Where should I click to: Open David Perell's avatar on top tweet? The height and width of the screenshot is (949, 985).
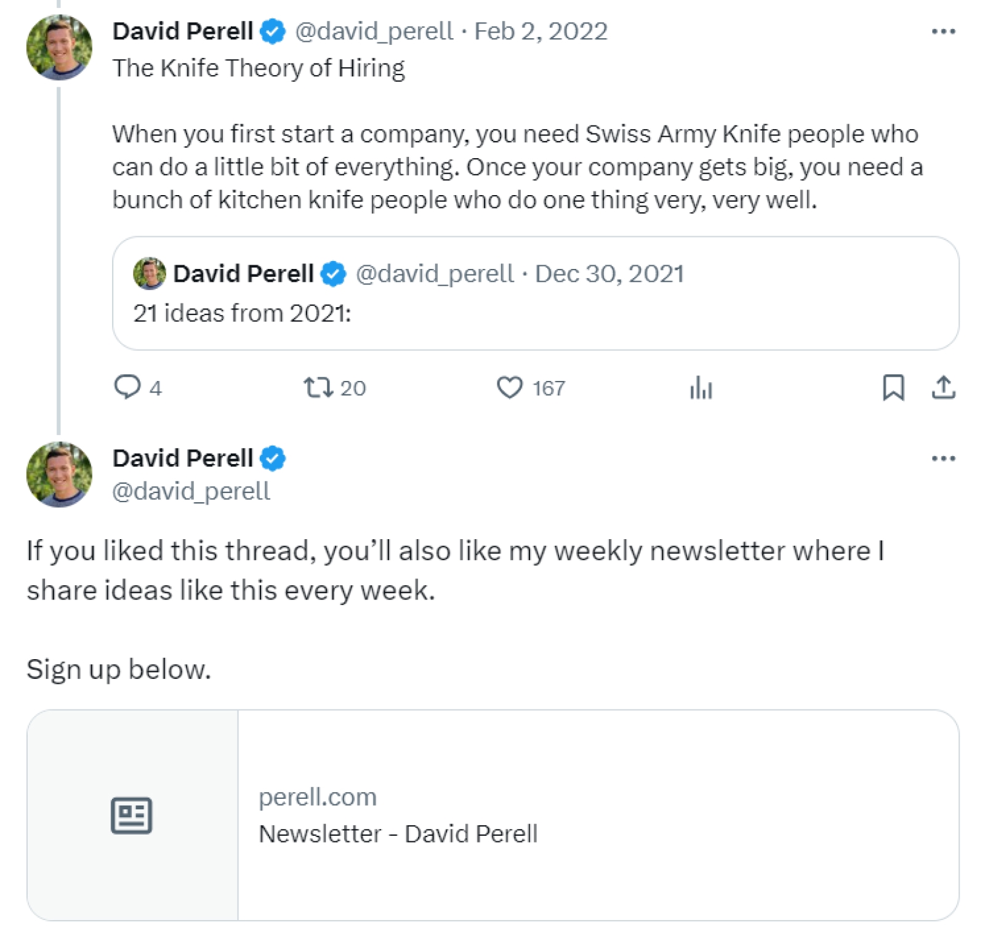coord(59,47)
